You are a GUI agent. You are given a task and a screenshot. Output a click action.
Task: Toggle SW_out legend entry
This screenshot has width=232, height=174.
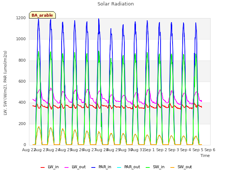181,167
